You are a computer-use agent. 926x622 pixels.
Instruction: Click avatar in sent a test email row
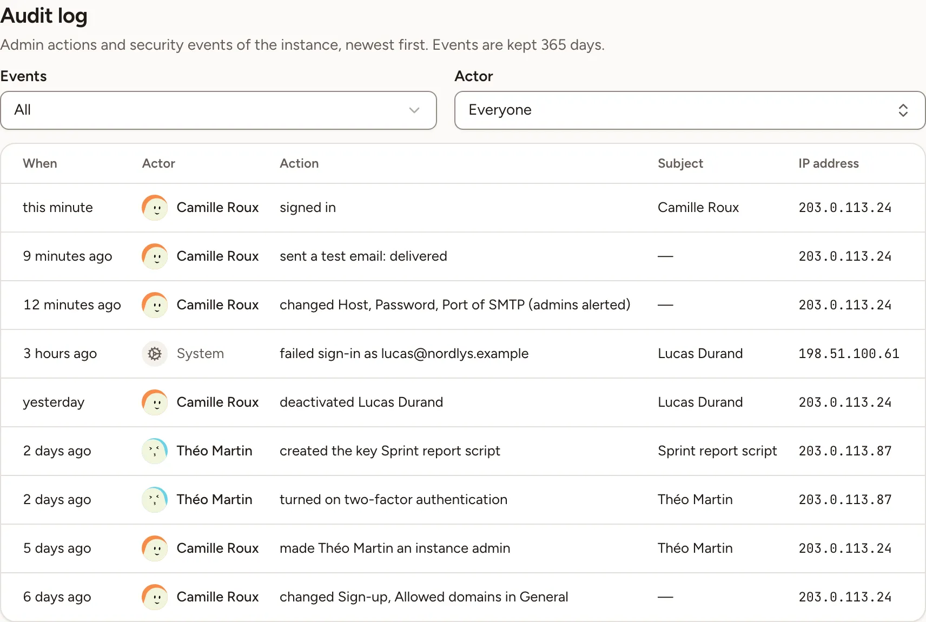point(155,256)
